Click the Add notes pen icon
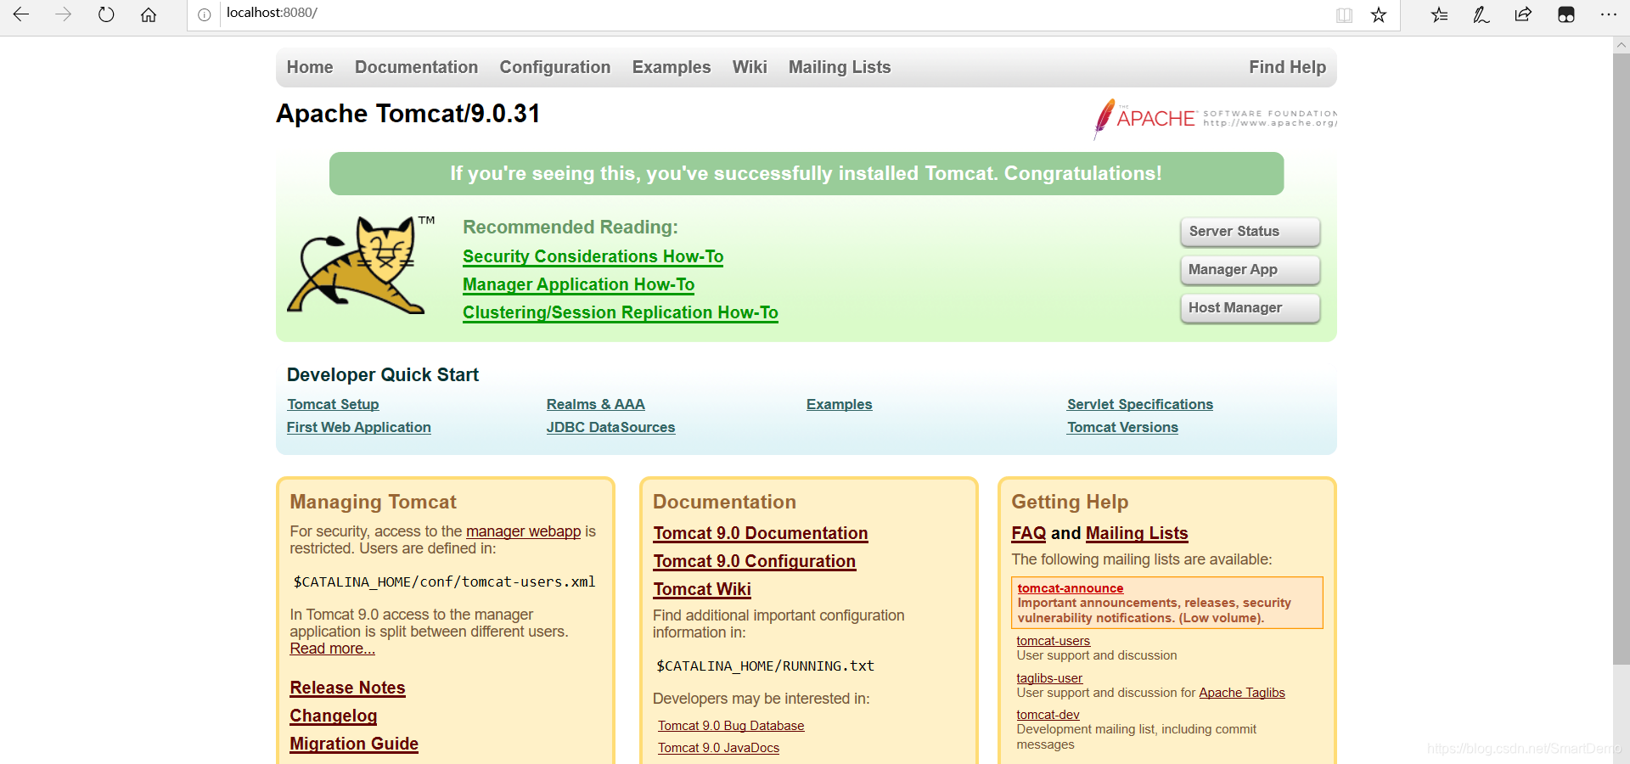The width and height of the screenshot is (1630, 764). click(x=1481, y=14)
